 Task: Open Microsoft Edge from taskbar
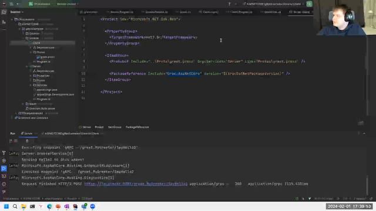click(x=49, y=206)
